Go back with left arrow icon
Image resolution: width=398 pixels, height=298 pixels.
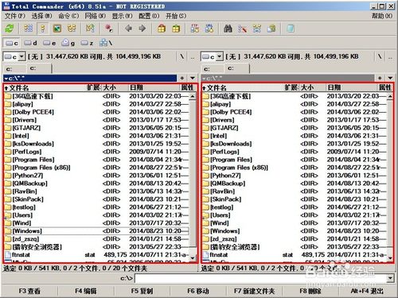point(128,29)
